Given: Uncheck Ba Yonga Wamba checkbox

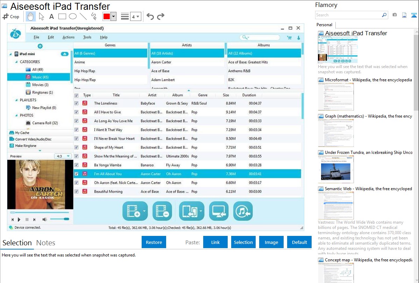Looking at the screenshot, I should tap(77, 165).
